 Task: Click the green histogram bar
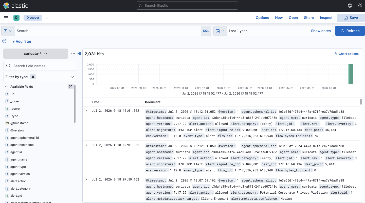point(351,74)
